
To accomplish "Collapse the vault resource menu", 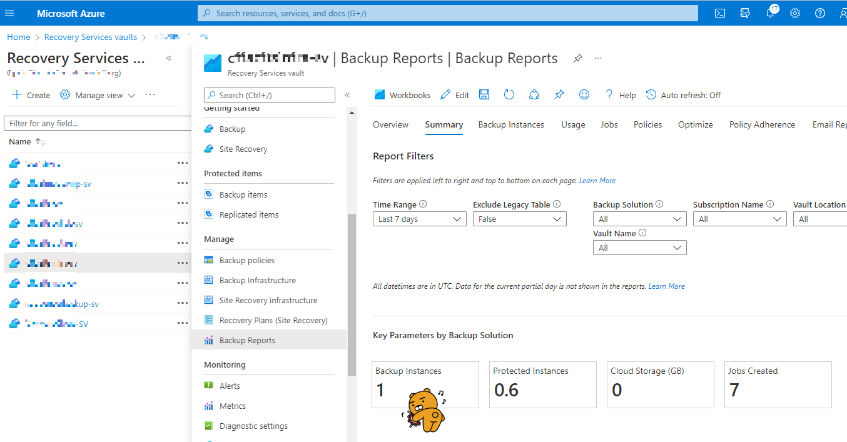I will (x=347, y=95).
